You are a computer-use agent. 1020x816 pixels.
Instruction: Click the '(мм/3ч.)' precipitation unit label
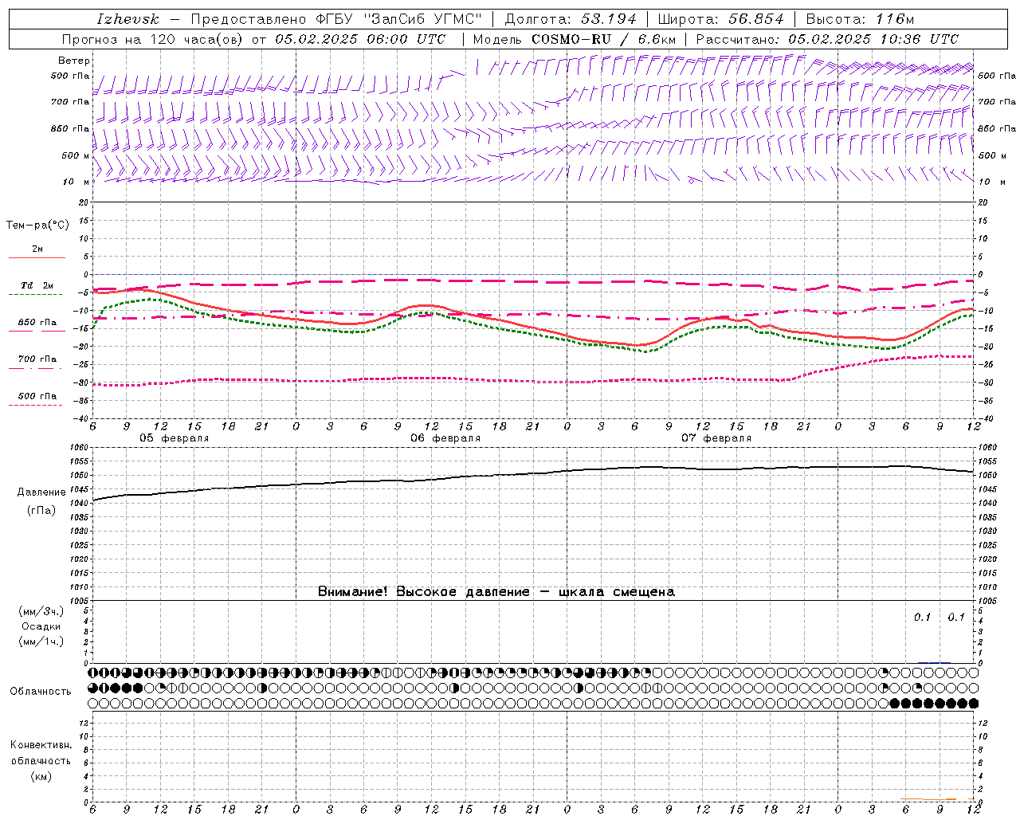tap(41, 612)
